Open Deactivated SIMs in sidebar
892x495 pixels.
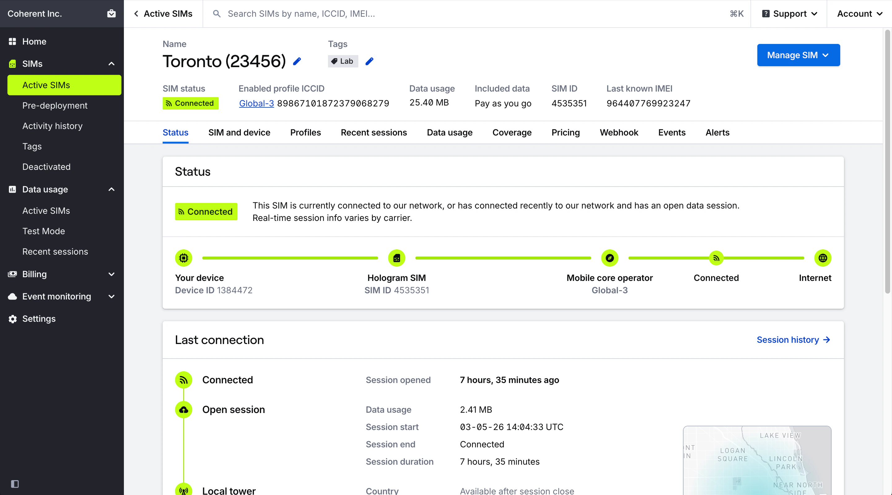[64, 167]
